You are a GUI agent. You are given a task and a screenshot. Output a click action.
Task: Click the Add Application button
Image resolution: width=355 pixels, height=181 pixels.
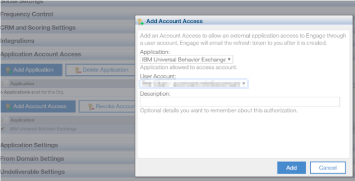pos(31,70)
